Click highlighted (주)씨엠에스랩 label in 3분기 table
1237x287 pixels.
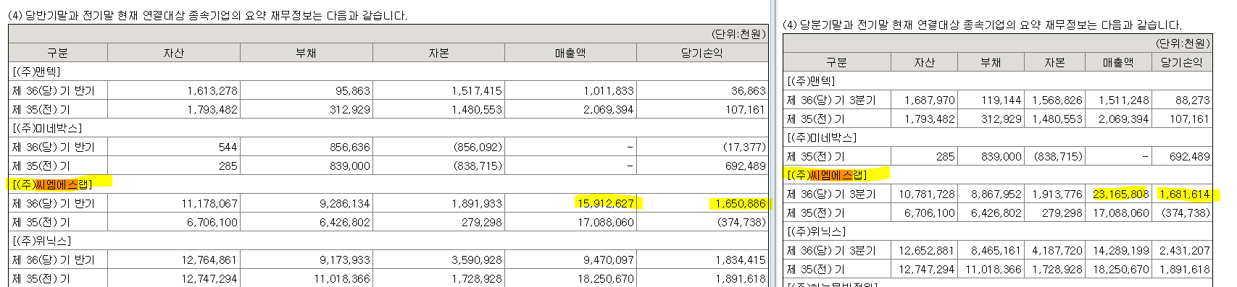[827, 176]
